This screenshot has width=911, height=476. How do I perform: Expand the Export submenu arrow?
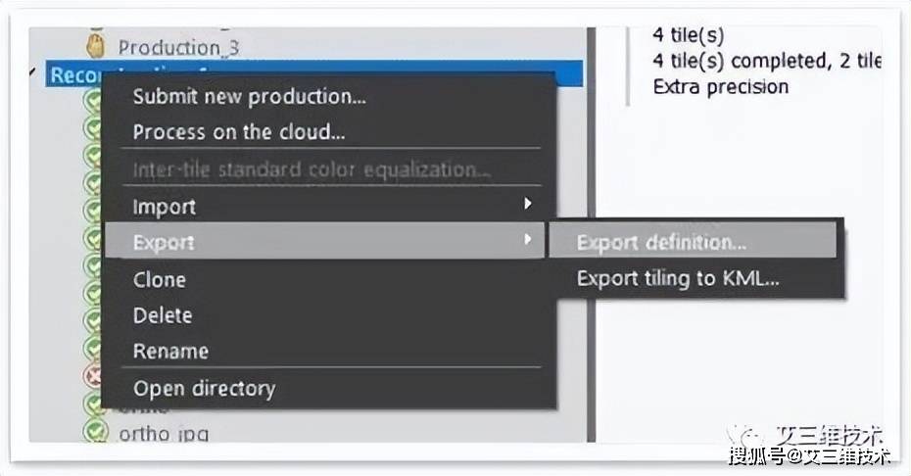pos(528,239)
